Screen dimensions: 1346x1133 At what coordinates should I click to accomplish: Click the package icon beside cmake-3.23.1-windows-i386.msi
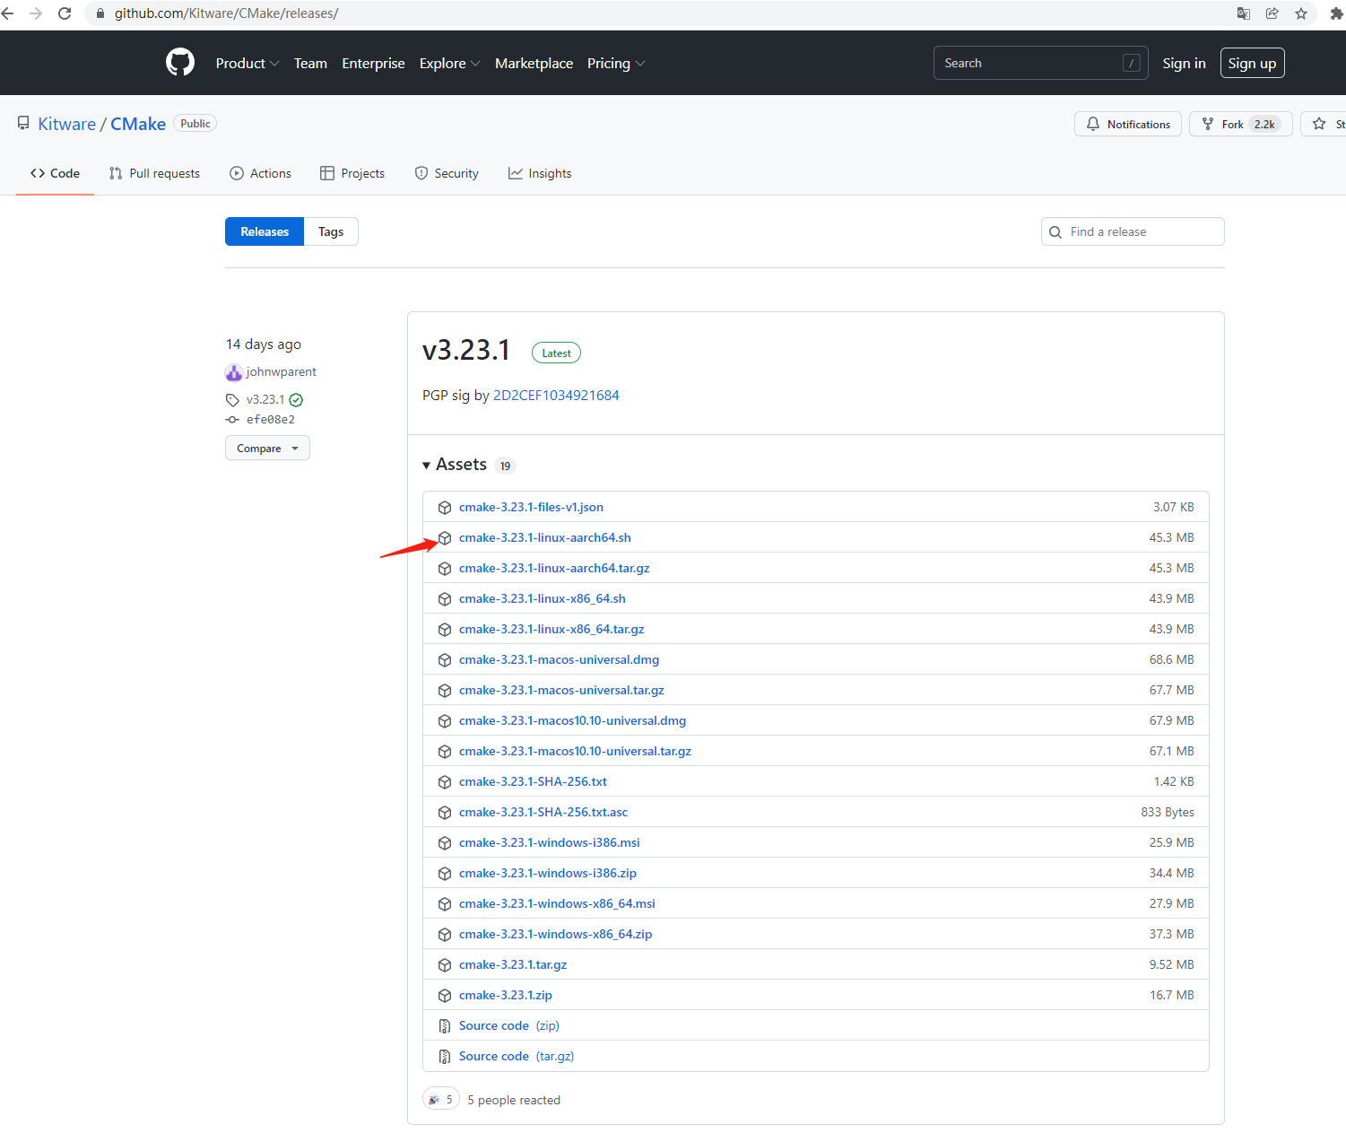click(445, 843)
